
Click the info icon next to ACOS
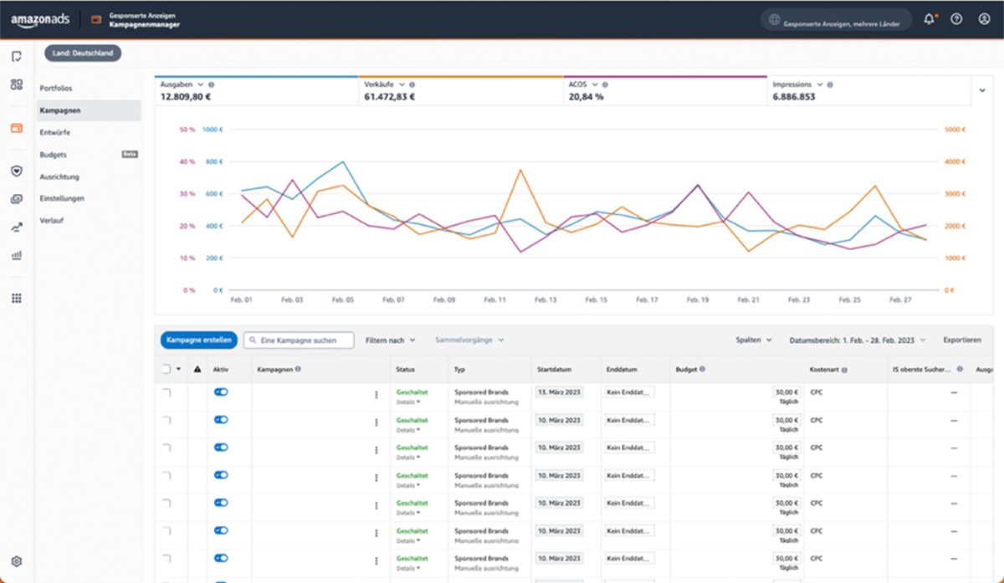[607, 84]
